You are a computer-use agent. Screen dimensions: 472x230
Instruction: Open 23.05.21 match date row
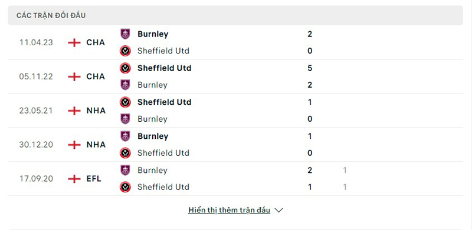pyautogui.click(x=235, y=111)
